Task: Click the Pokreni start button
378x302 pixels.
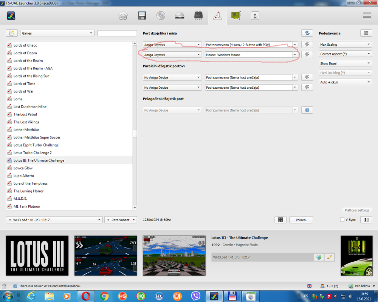Action: (301, 220)
